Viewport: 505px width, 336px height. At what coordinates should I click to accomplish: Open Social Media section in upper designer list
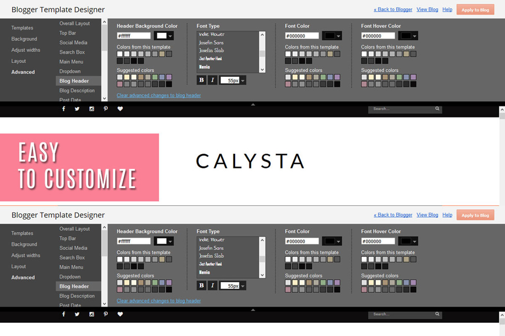[x=74, y=42]
